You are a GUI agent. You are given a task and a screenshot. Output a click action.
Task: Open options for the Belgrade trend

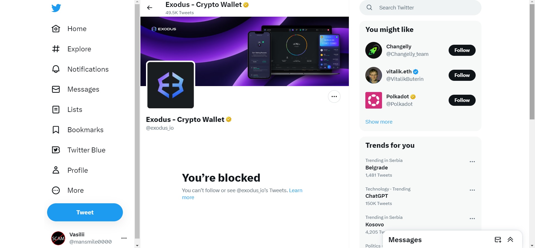coord(472,162)
